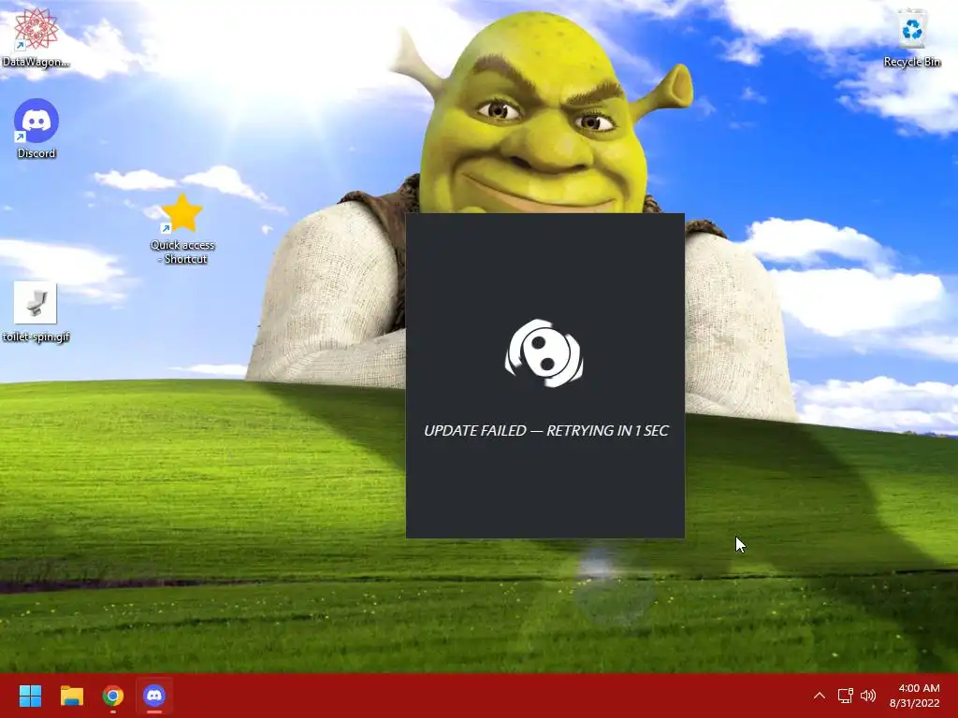Open the Windows Start menu
Viewport: 958px width, 718px height.
(x=30, y=696)
